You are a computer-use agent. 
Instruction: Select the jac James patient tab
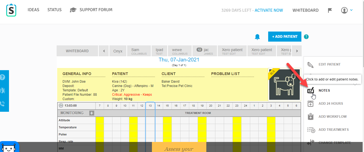(205, 51)
